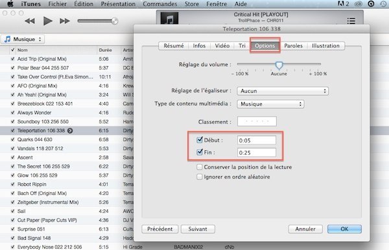Click the Annuler button
The image size is (389, 250).
pos(305,229)
